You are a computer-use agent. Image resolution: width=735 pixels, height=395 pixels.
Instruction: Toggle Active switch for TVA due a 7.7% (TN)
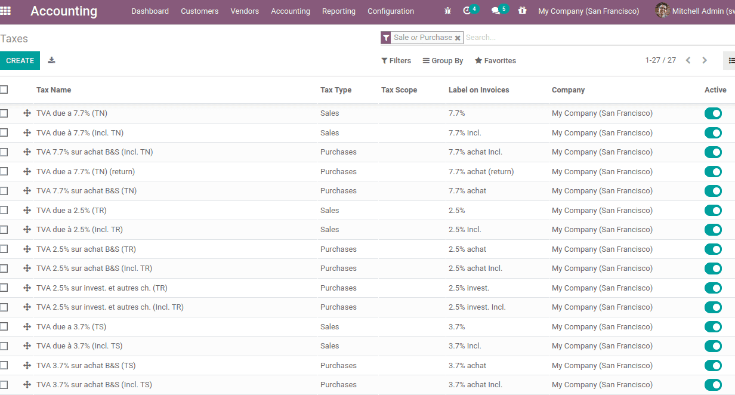tap(713, 113)
